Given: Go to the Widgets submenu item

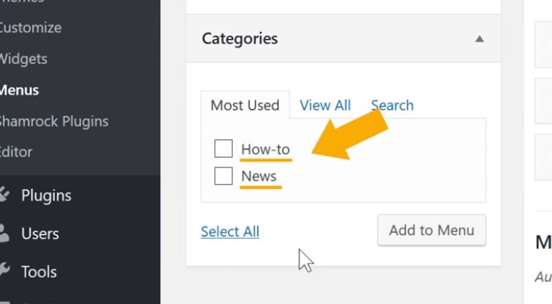Looking at the screenshot, I should pyautogui.click(x=23, y=59).
